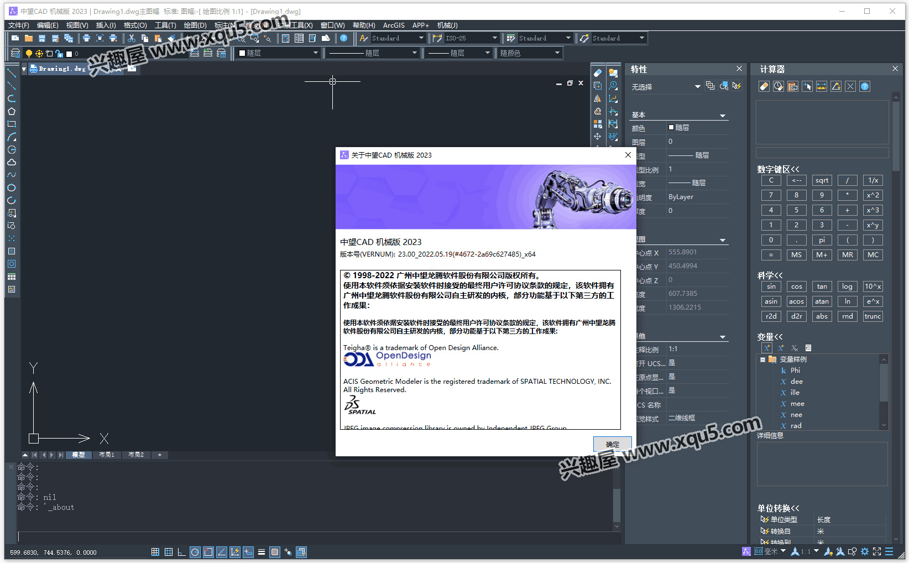Open the 文件(F) menu
The width and height of the screenshot is (909, 563).
point(19,25)
